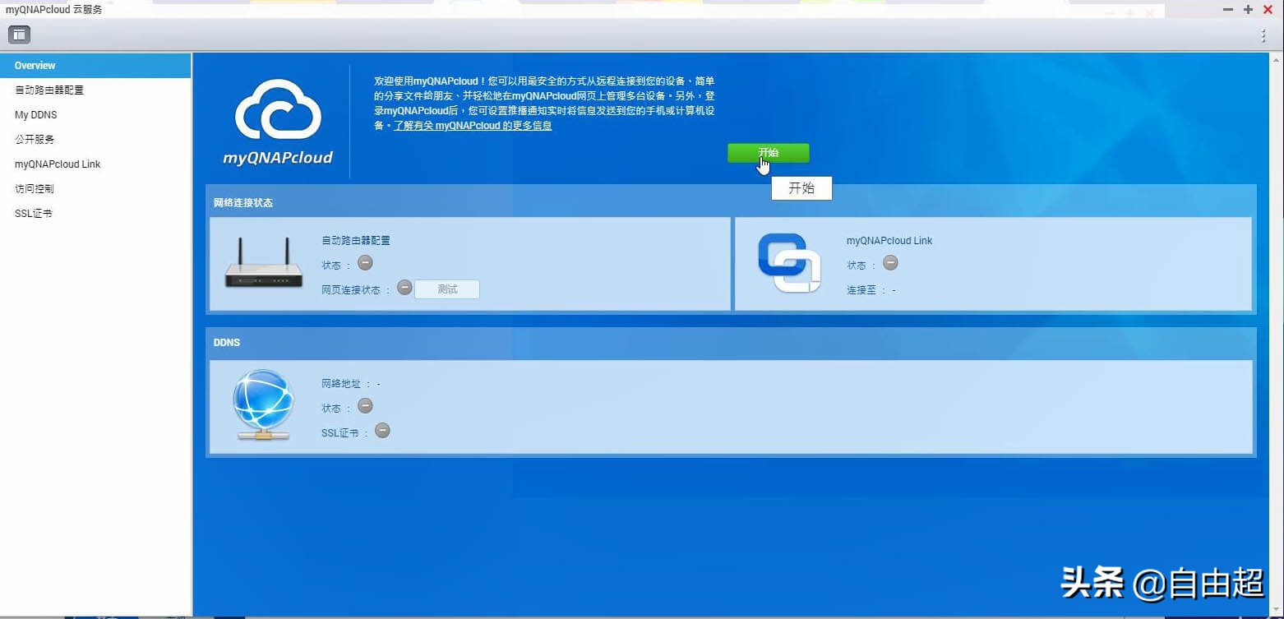This screenshot has width=1284, height=619.
Task: Open the vertical ellipsis menu at top right
Action: 1263,35
